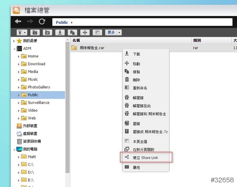Select the Public folder in the tree
Screen dimensions: 237x187
point(38,95)
